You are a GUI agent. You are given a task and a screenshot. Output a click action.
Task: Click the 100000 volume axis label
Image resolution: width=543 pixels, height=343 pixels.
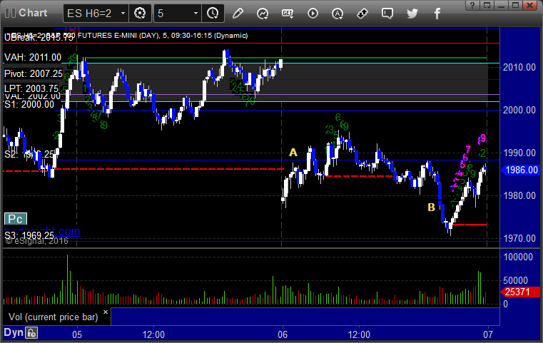click(518, 257)
